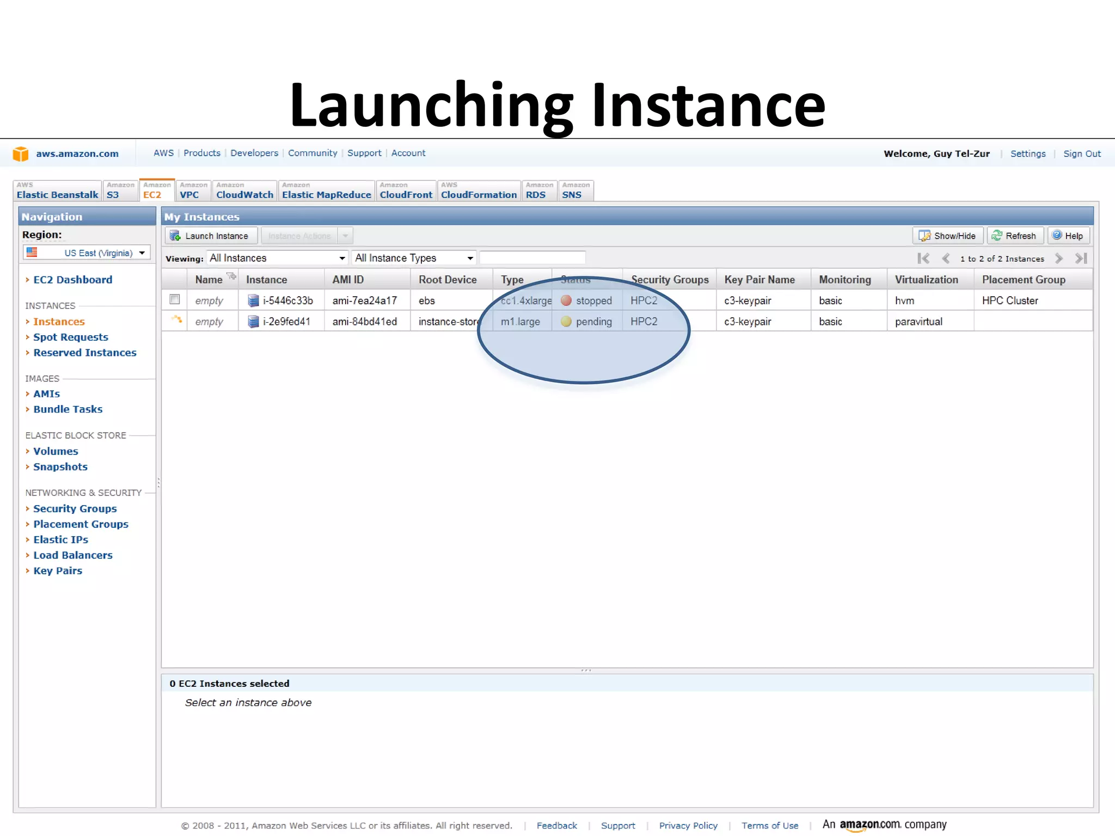
Task: Go to last page of instances
Action: (x=1081, y=259)
